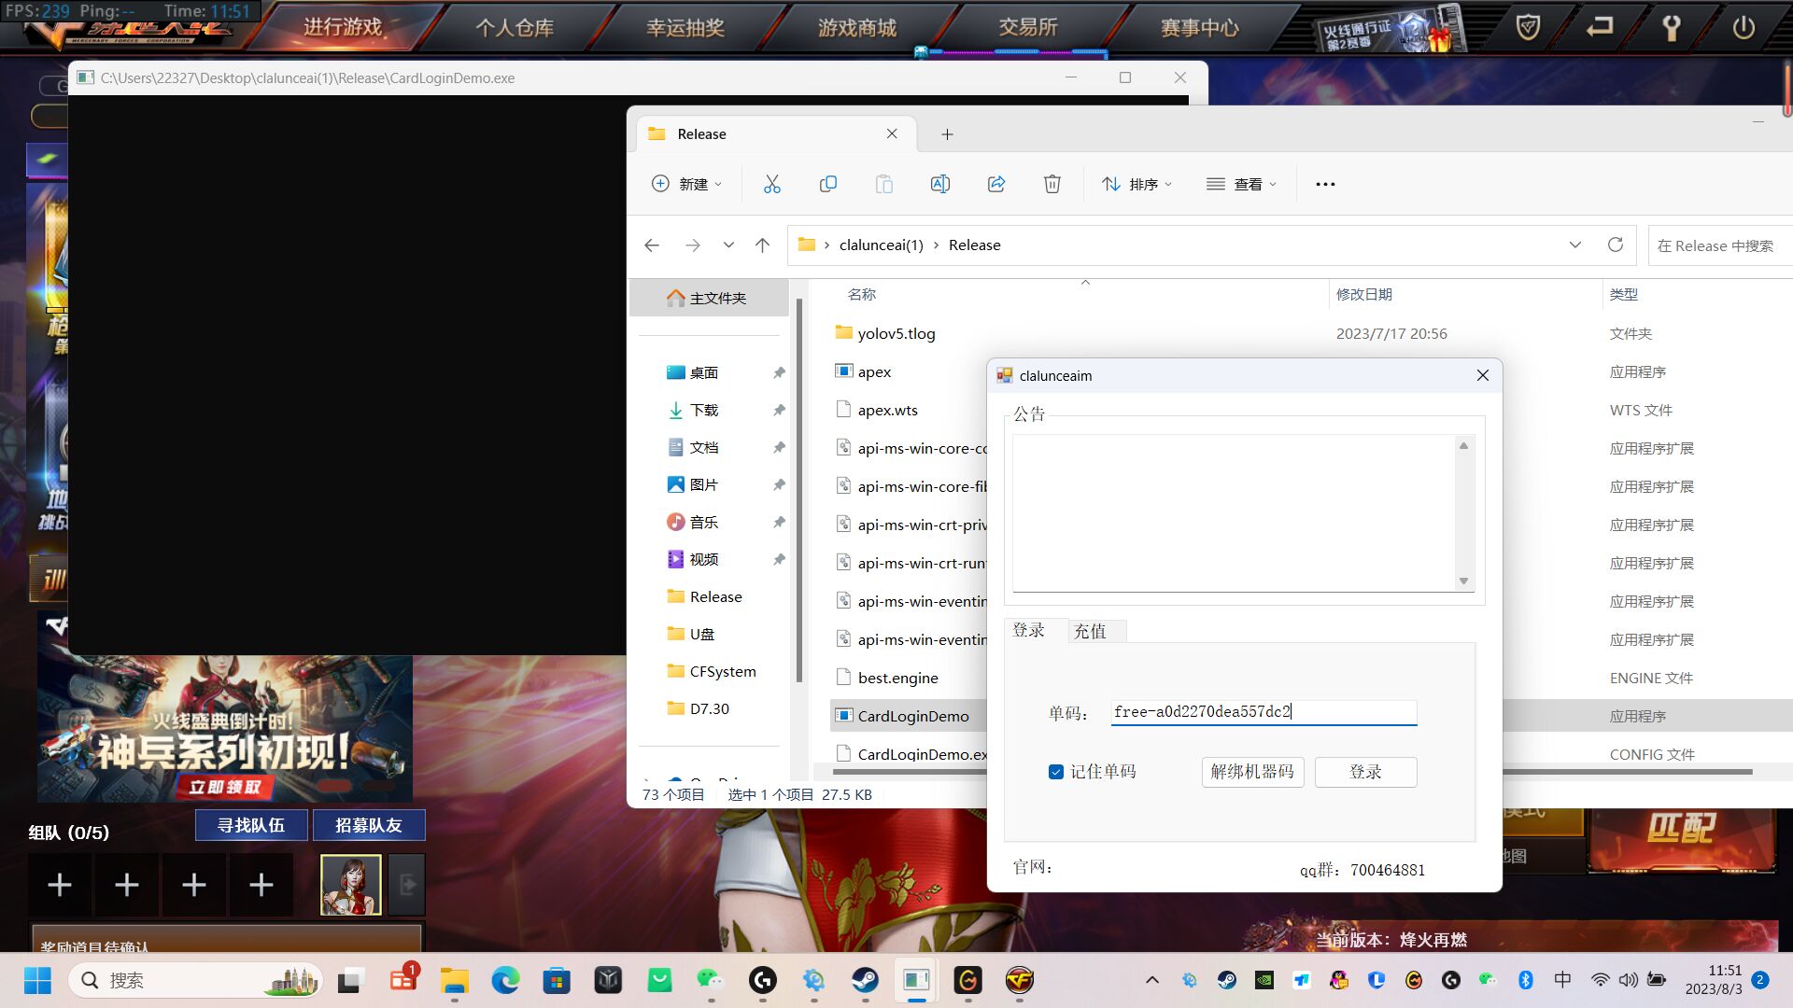
Task: Open the 进行游戏 game menu
Action: (343, 27)
